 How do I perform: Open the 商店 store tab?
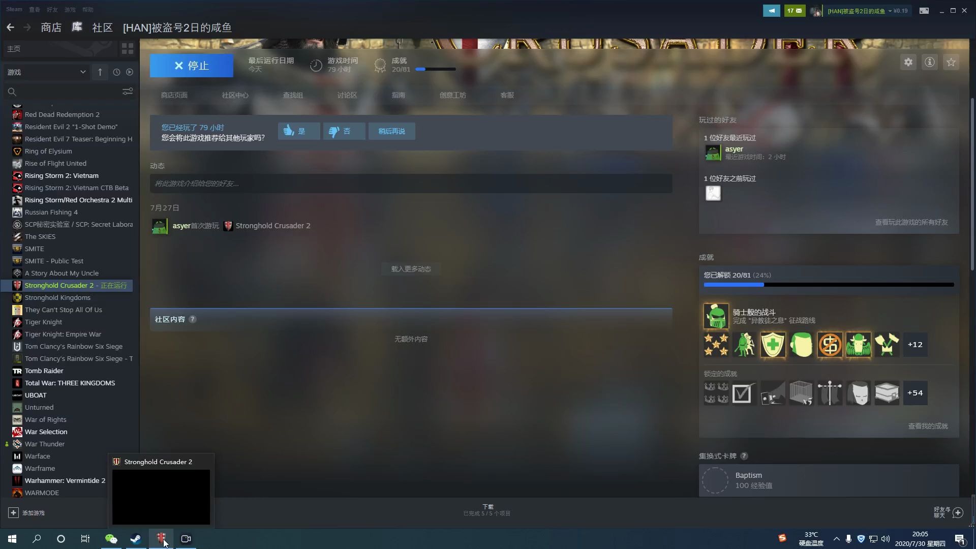pyautogui.click(x=51, y=27)
